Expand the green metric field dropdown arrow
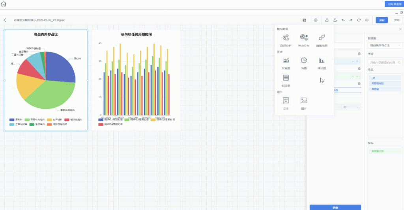Viewport: 404px width, 210px height. pyautogui.click(x=353, y=76)
